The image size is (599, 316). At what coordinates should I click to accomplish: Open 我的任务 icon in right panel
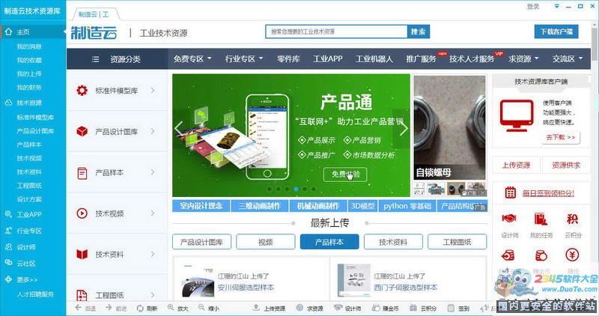tap(539, 219)
